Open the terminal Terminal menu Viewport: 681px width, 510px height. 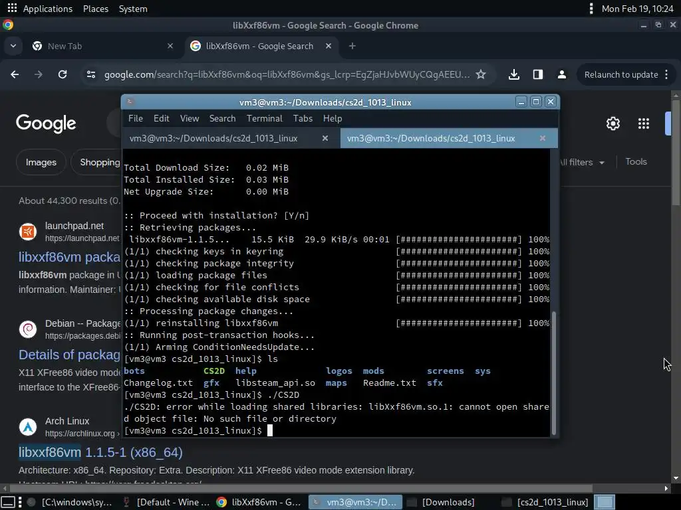(x=265, y=118)
